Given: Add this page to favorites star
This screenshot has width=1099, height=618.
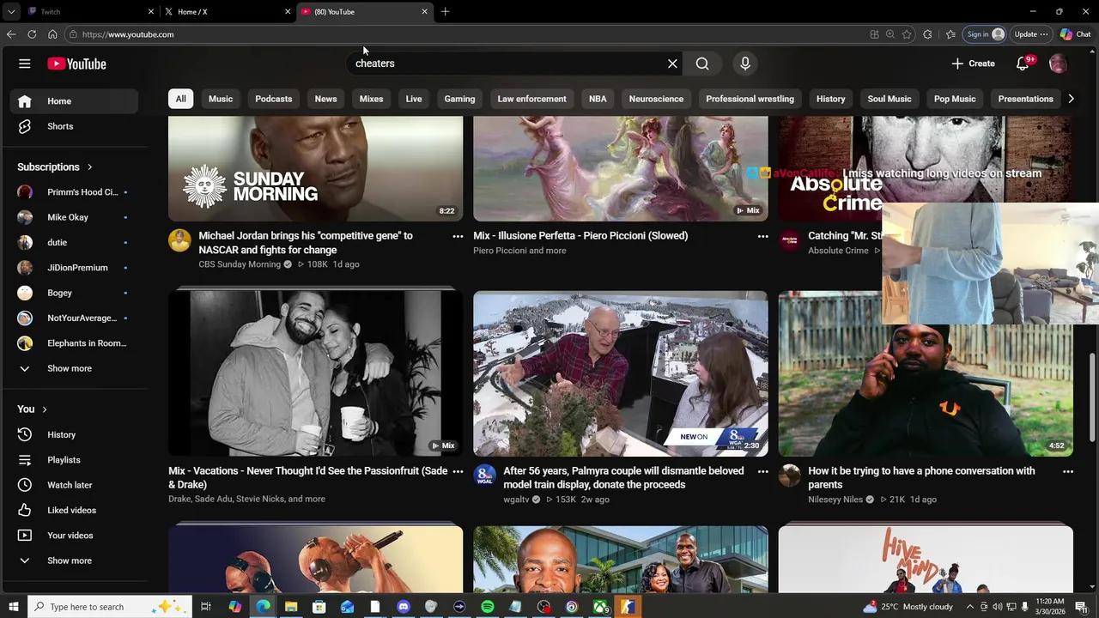Looking at the screenshot, I should coord(907,34).
